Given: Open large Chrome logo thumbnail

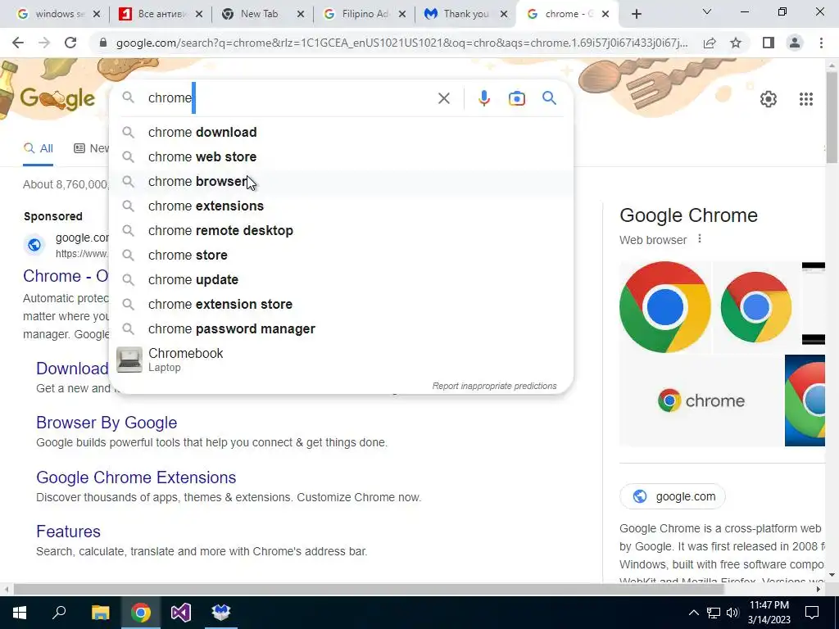Looking at the screenshot, I should pos(665,307).
